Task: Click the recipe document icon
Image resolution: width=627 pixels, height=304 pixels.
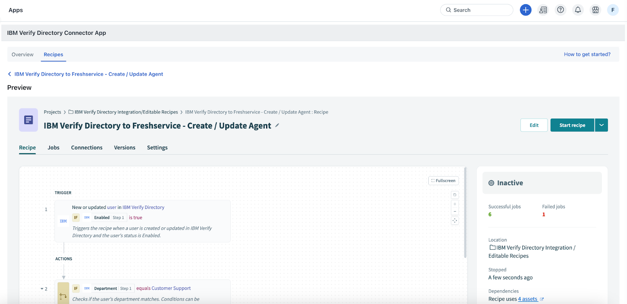Action: (29, 120)
